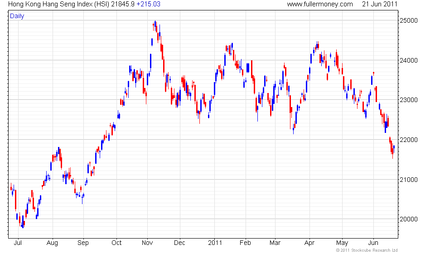Click the 21000 price axis label
The width and height of the screenshot is (435, 254).
click(x=408, y=180)
